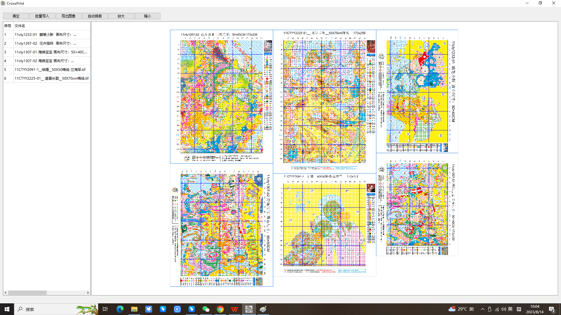Select row 11cty1233-01 蜡笔小新
Screen dimensions: 561x315
click(x=47, y=34)
